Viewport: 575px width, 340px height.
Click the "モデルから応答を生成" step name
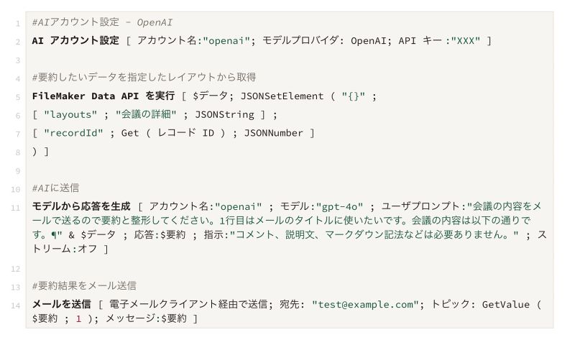80,207
